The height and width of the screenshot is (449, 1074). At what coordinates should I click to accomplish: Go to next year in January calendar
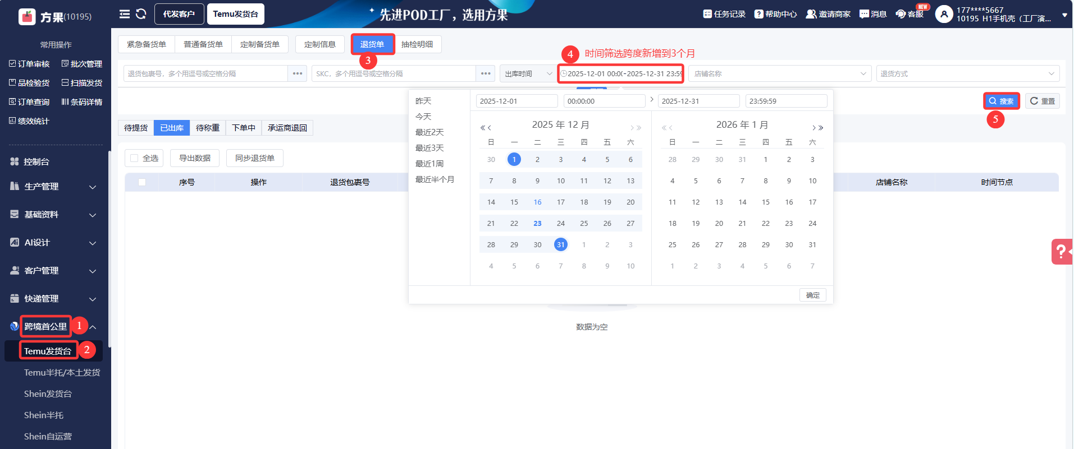821,128
